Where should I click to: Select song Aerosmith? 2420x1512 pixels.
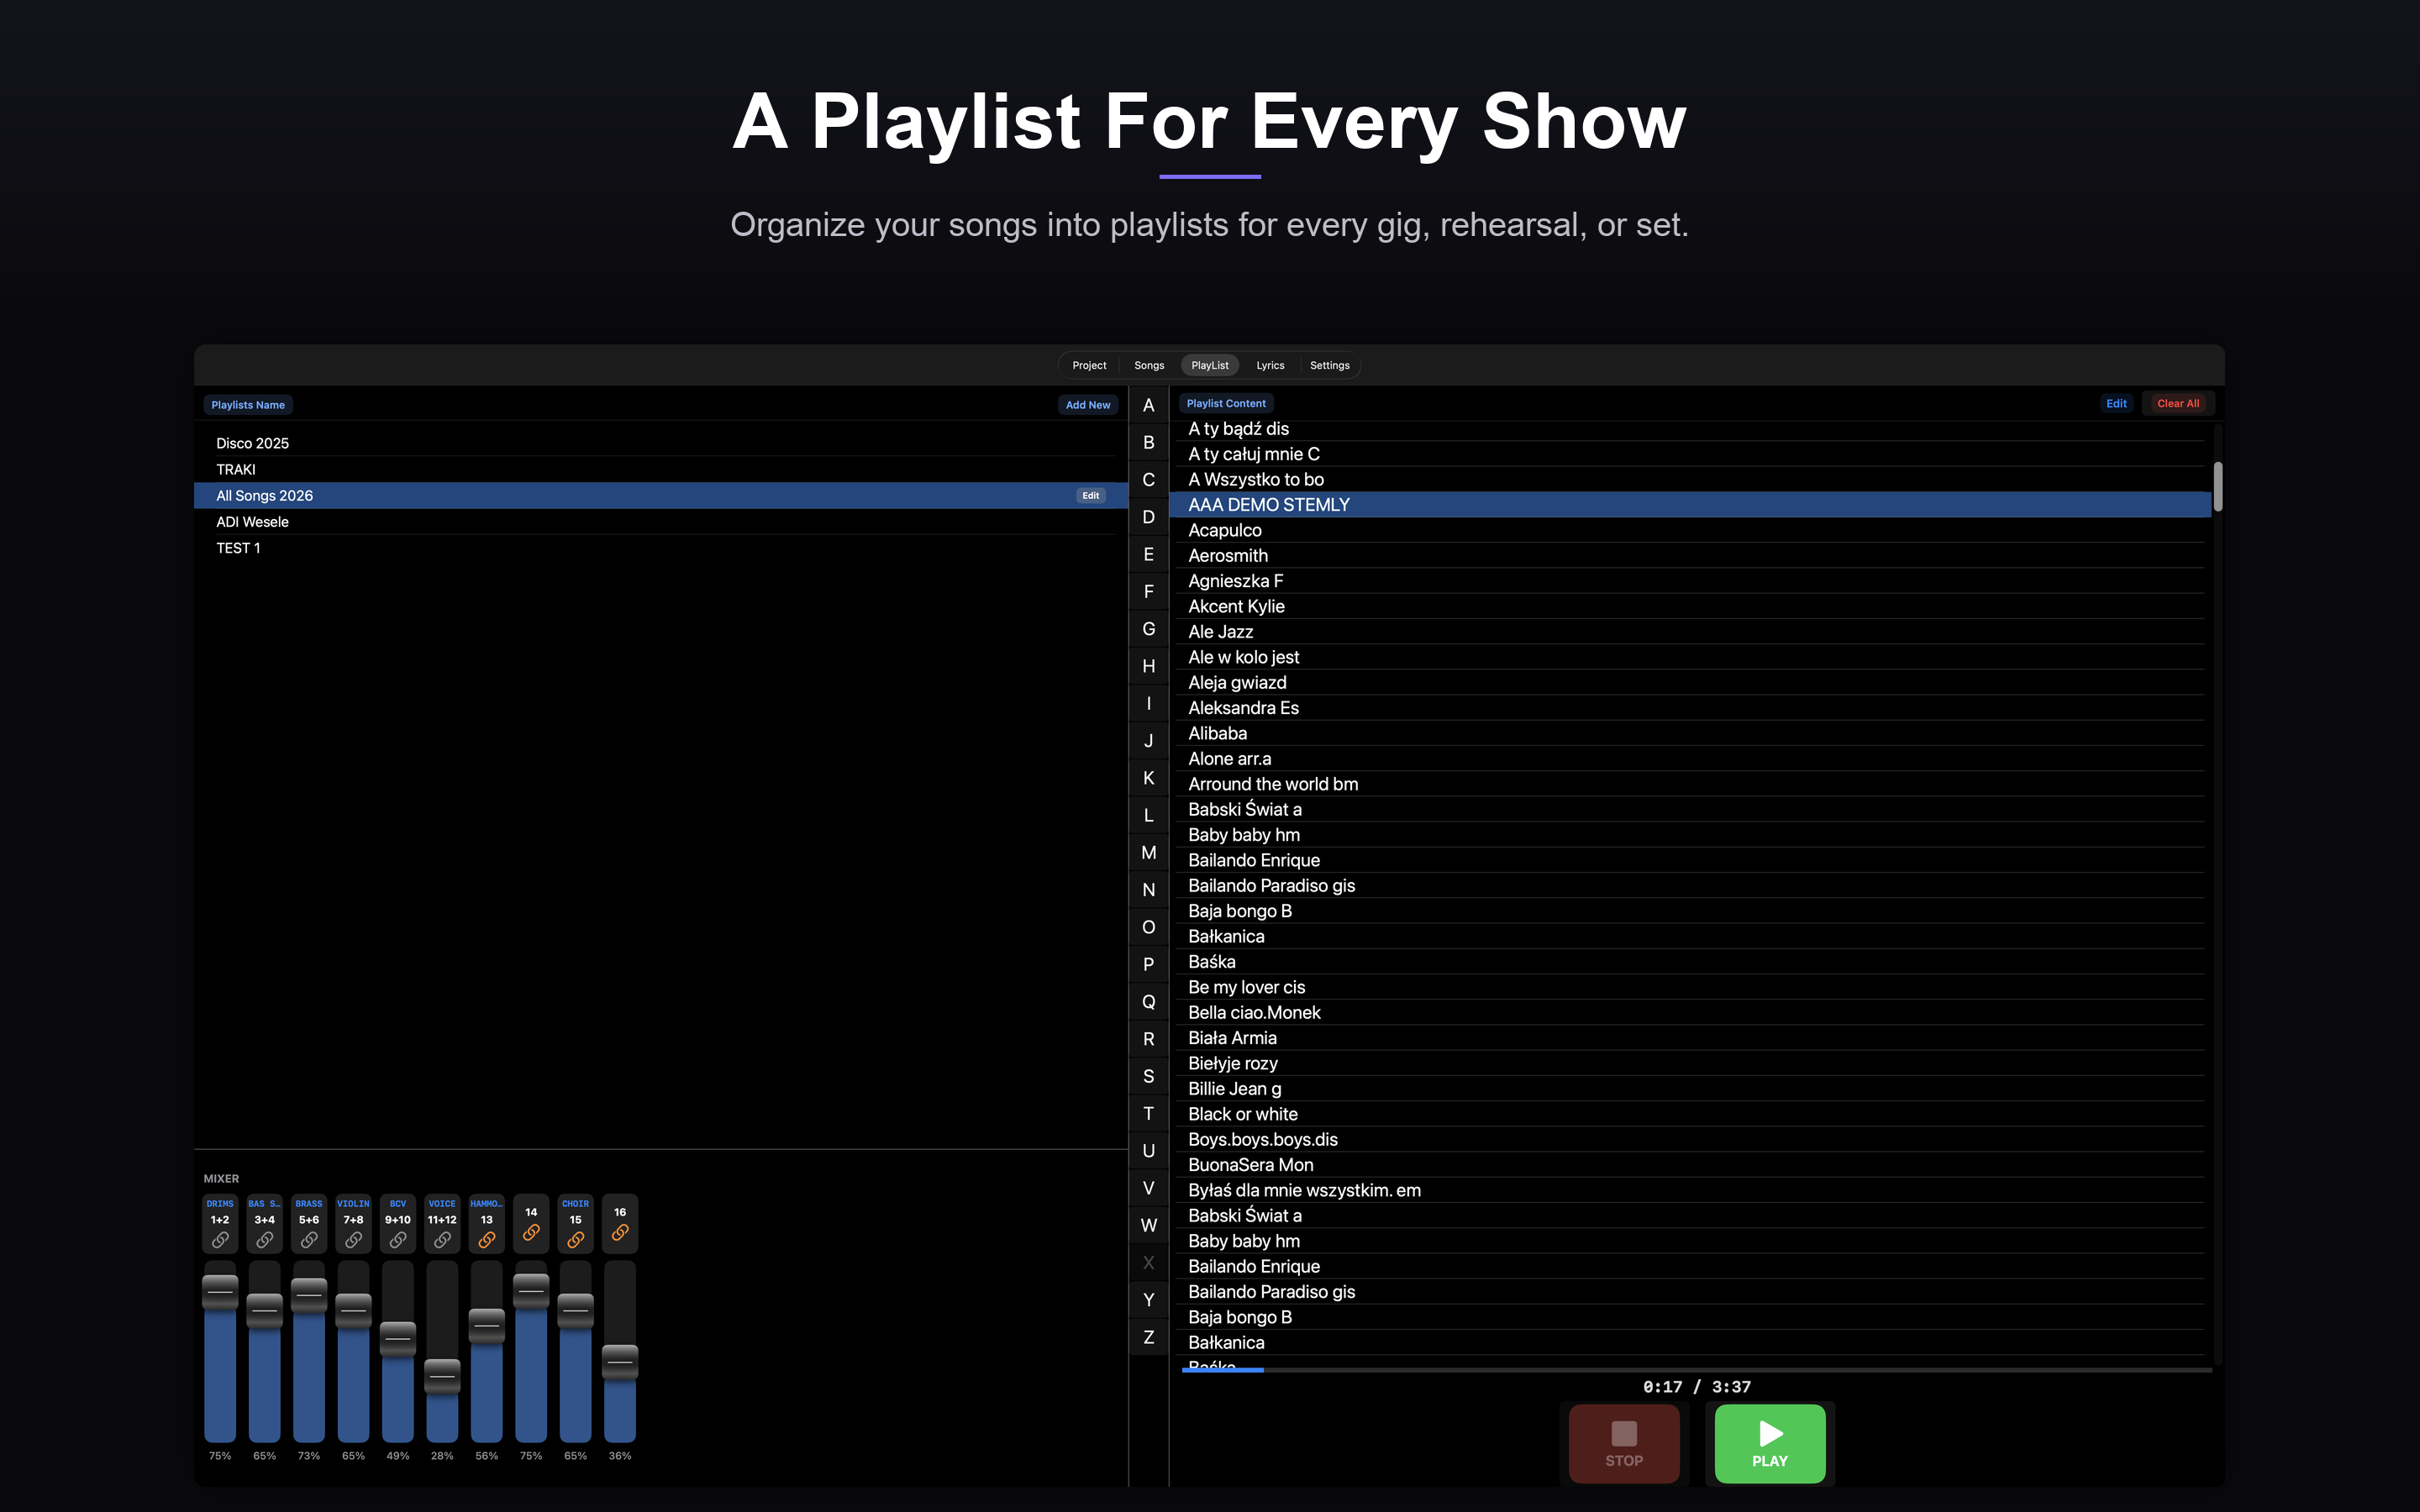1690,555
